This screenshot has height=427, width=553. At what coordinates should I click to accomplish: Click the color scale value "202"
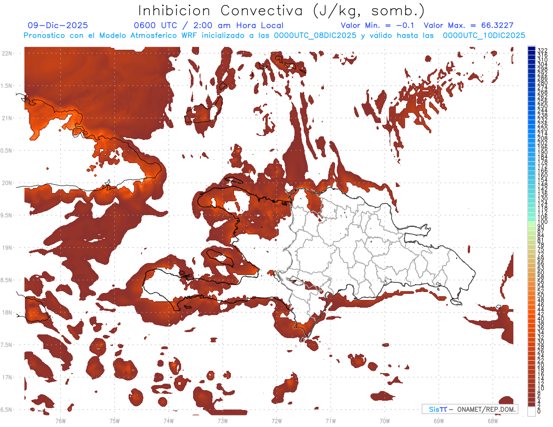(542, 143)
